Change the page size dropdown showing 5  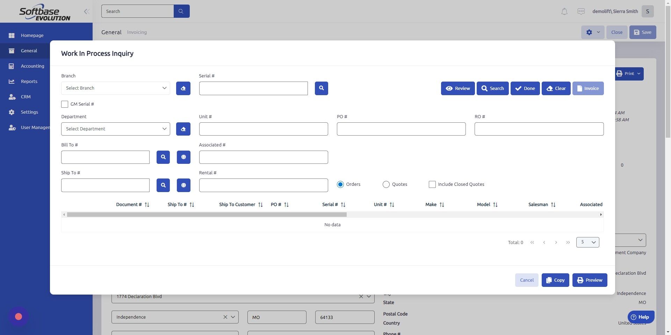[587, 242]
